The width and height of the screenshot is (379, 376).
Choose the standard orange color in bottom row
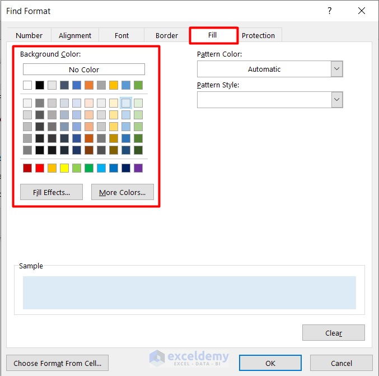tap(52, 168)
